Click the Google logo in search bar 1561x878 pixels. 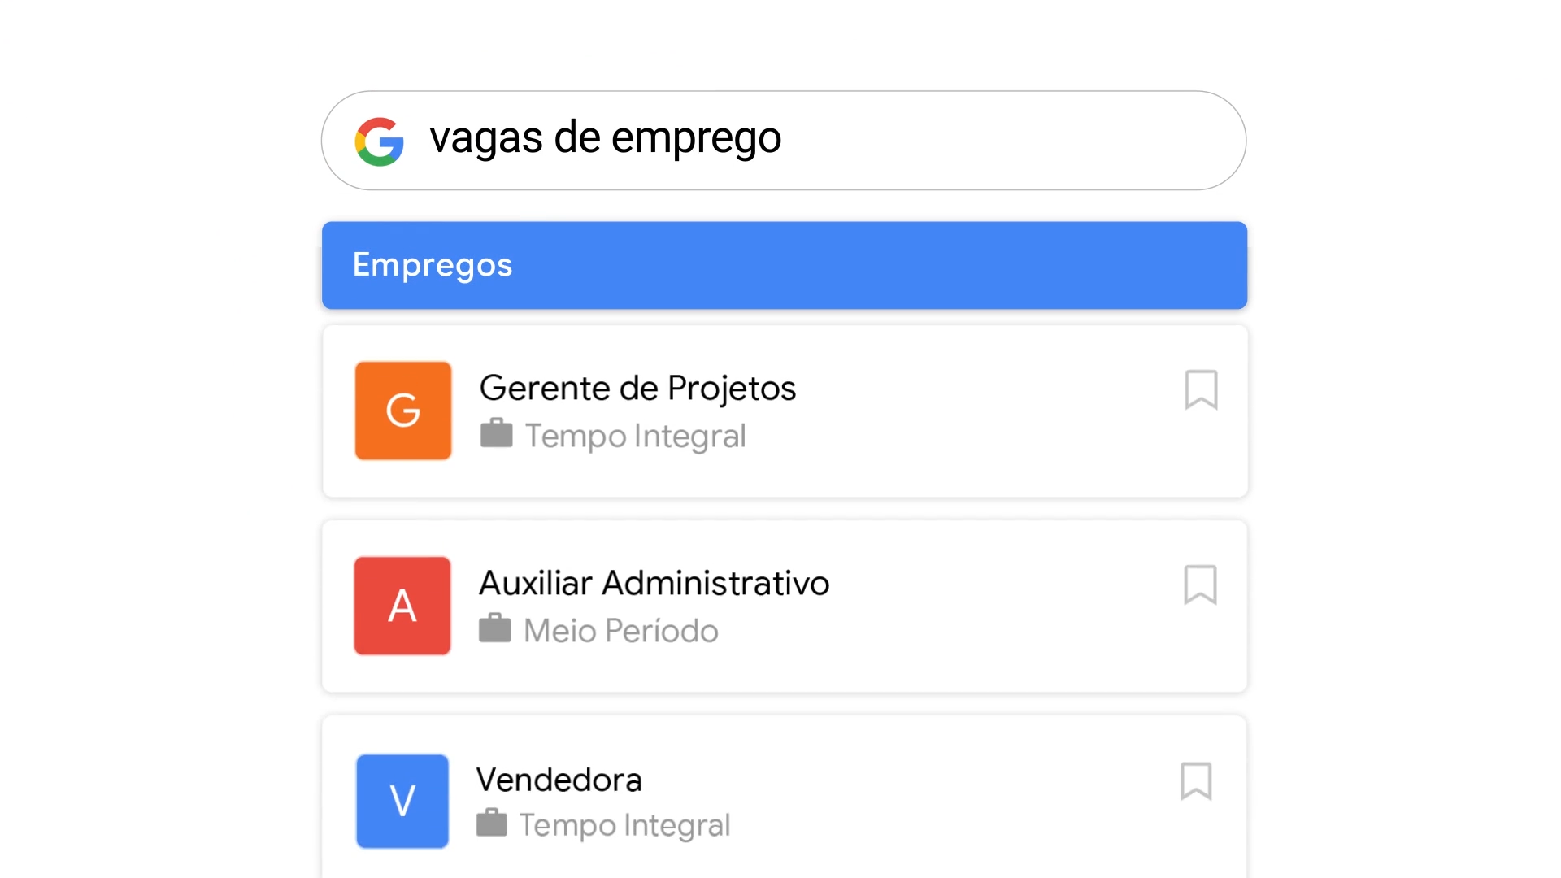[x=379, y=141]
